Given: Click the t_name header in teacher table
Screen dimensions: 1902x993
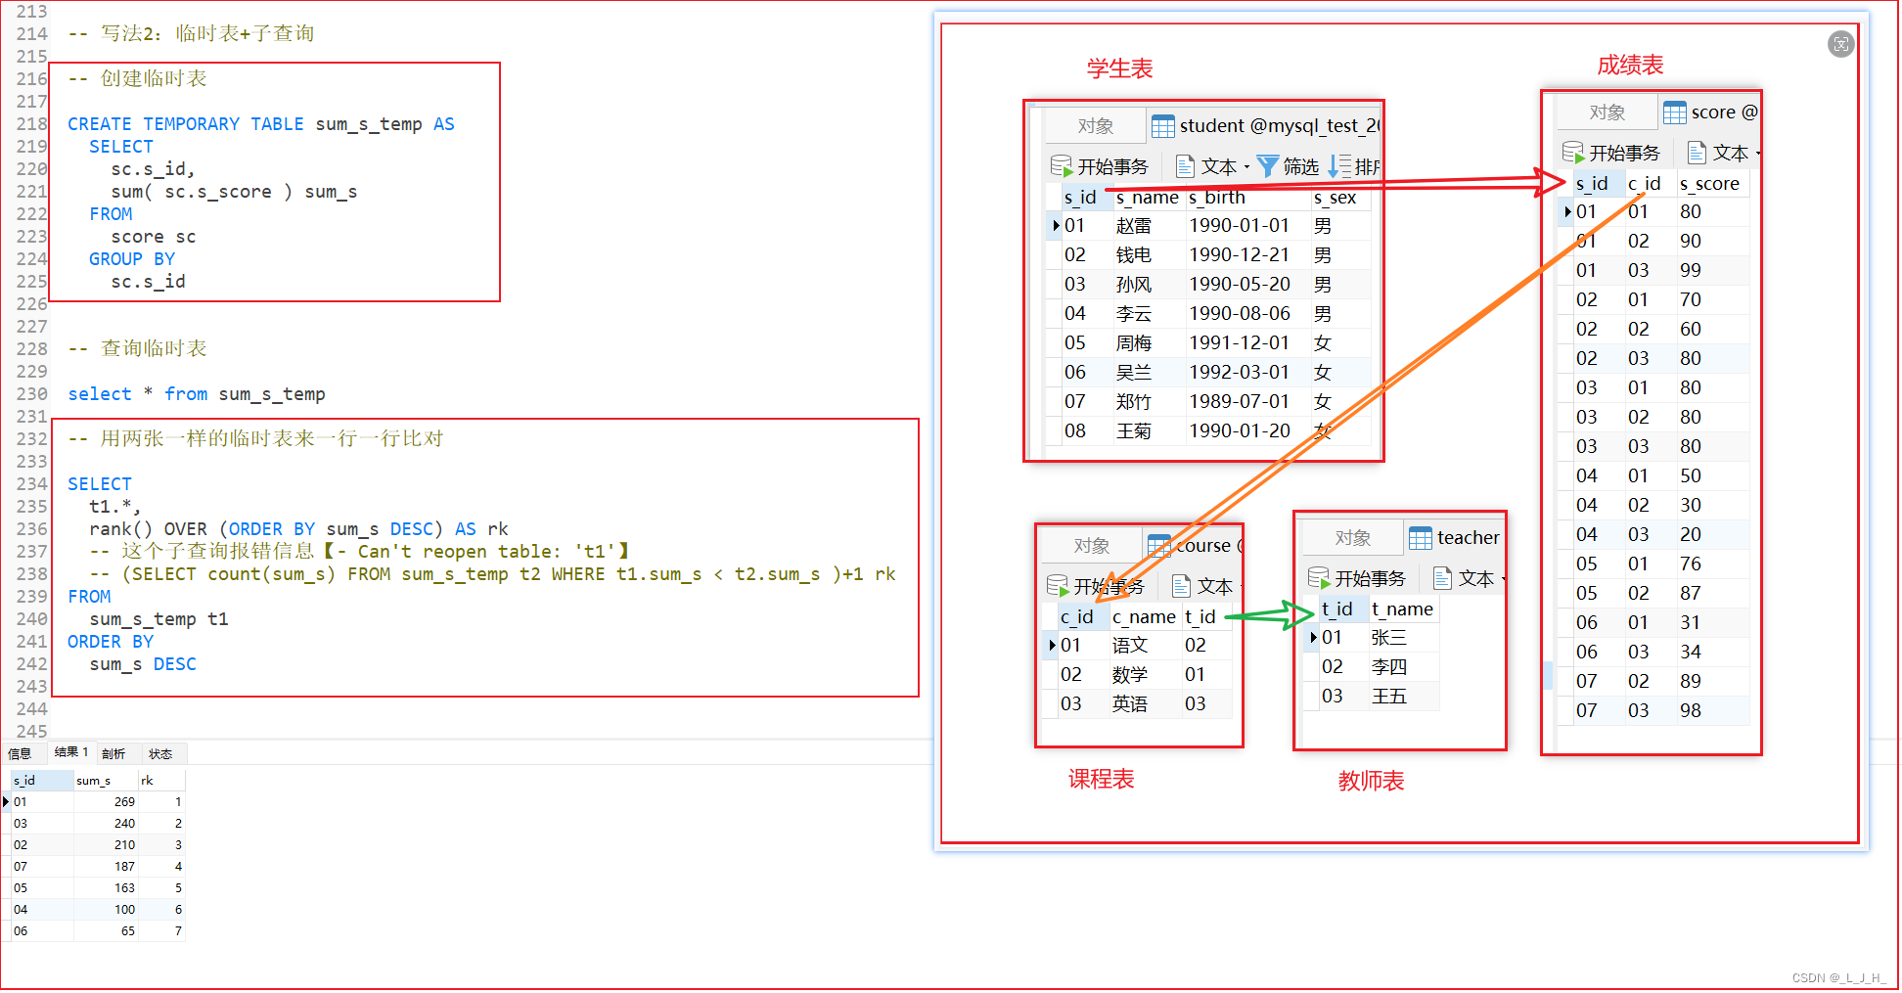Looking at the screenshot, I should [x=1402, y=609].
